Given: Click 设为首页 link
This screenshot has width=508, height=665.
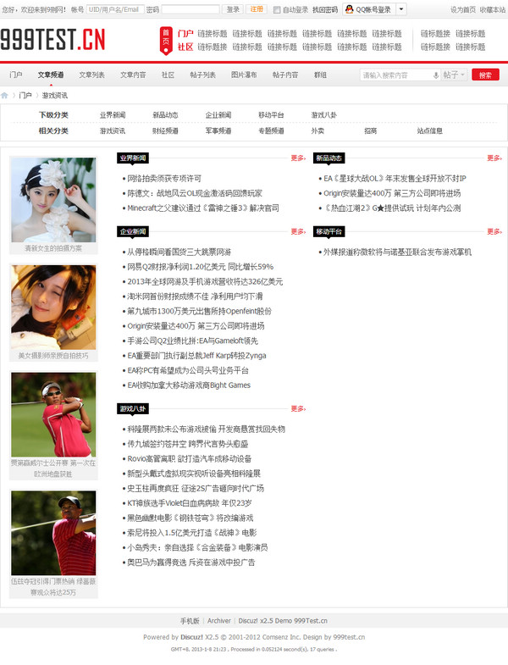Looking at the screenshot, I should tap(462, 10).
